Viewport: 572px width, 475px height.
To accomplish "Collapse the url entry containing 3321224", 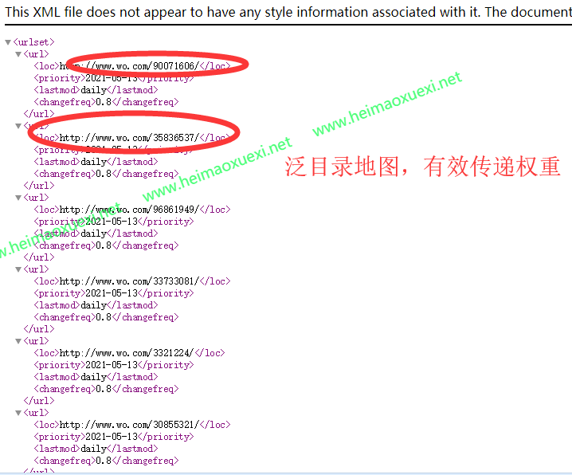I will click(19, 341).
